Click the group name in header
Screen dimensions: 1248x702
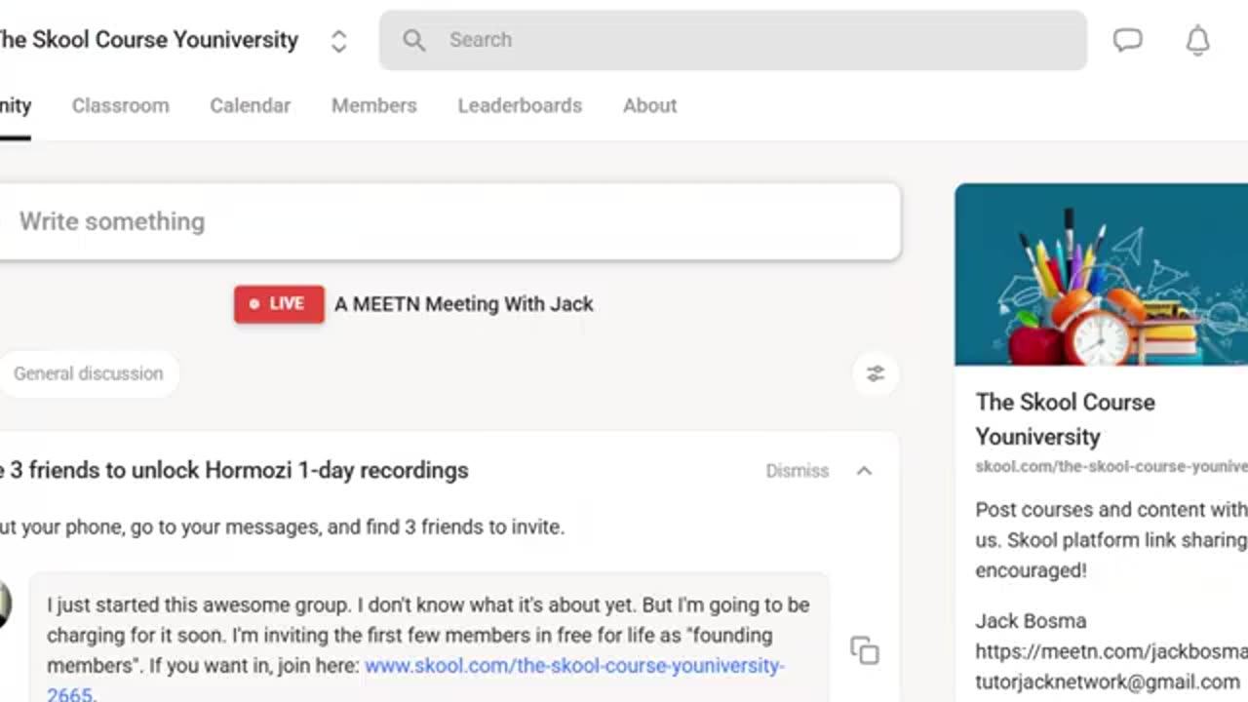(x=149, y=40)
